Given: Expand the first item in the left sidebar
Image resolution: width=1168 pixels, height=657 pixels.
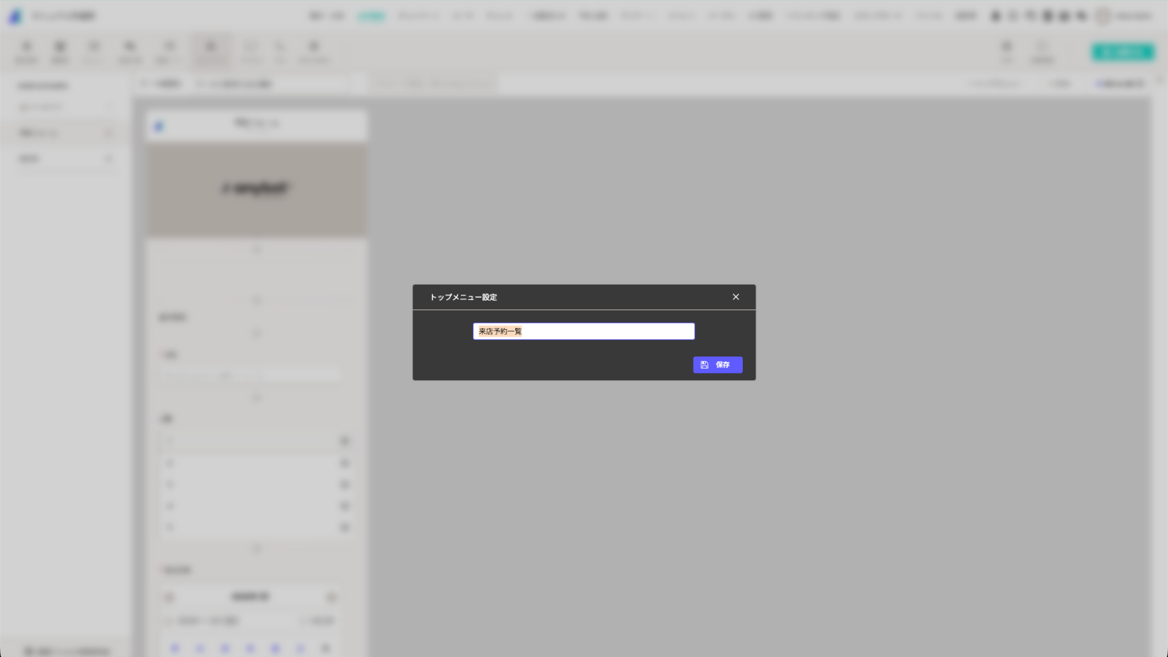Looking at the screenshot, I should (109, 107).
